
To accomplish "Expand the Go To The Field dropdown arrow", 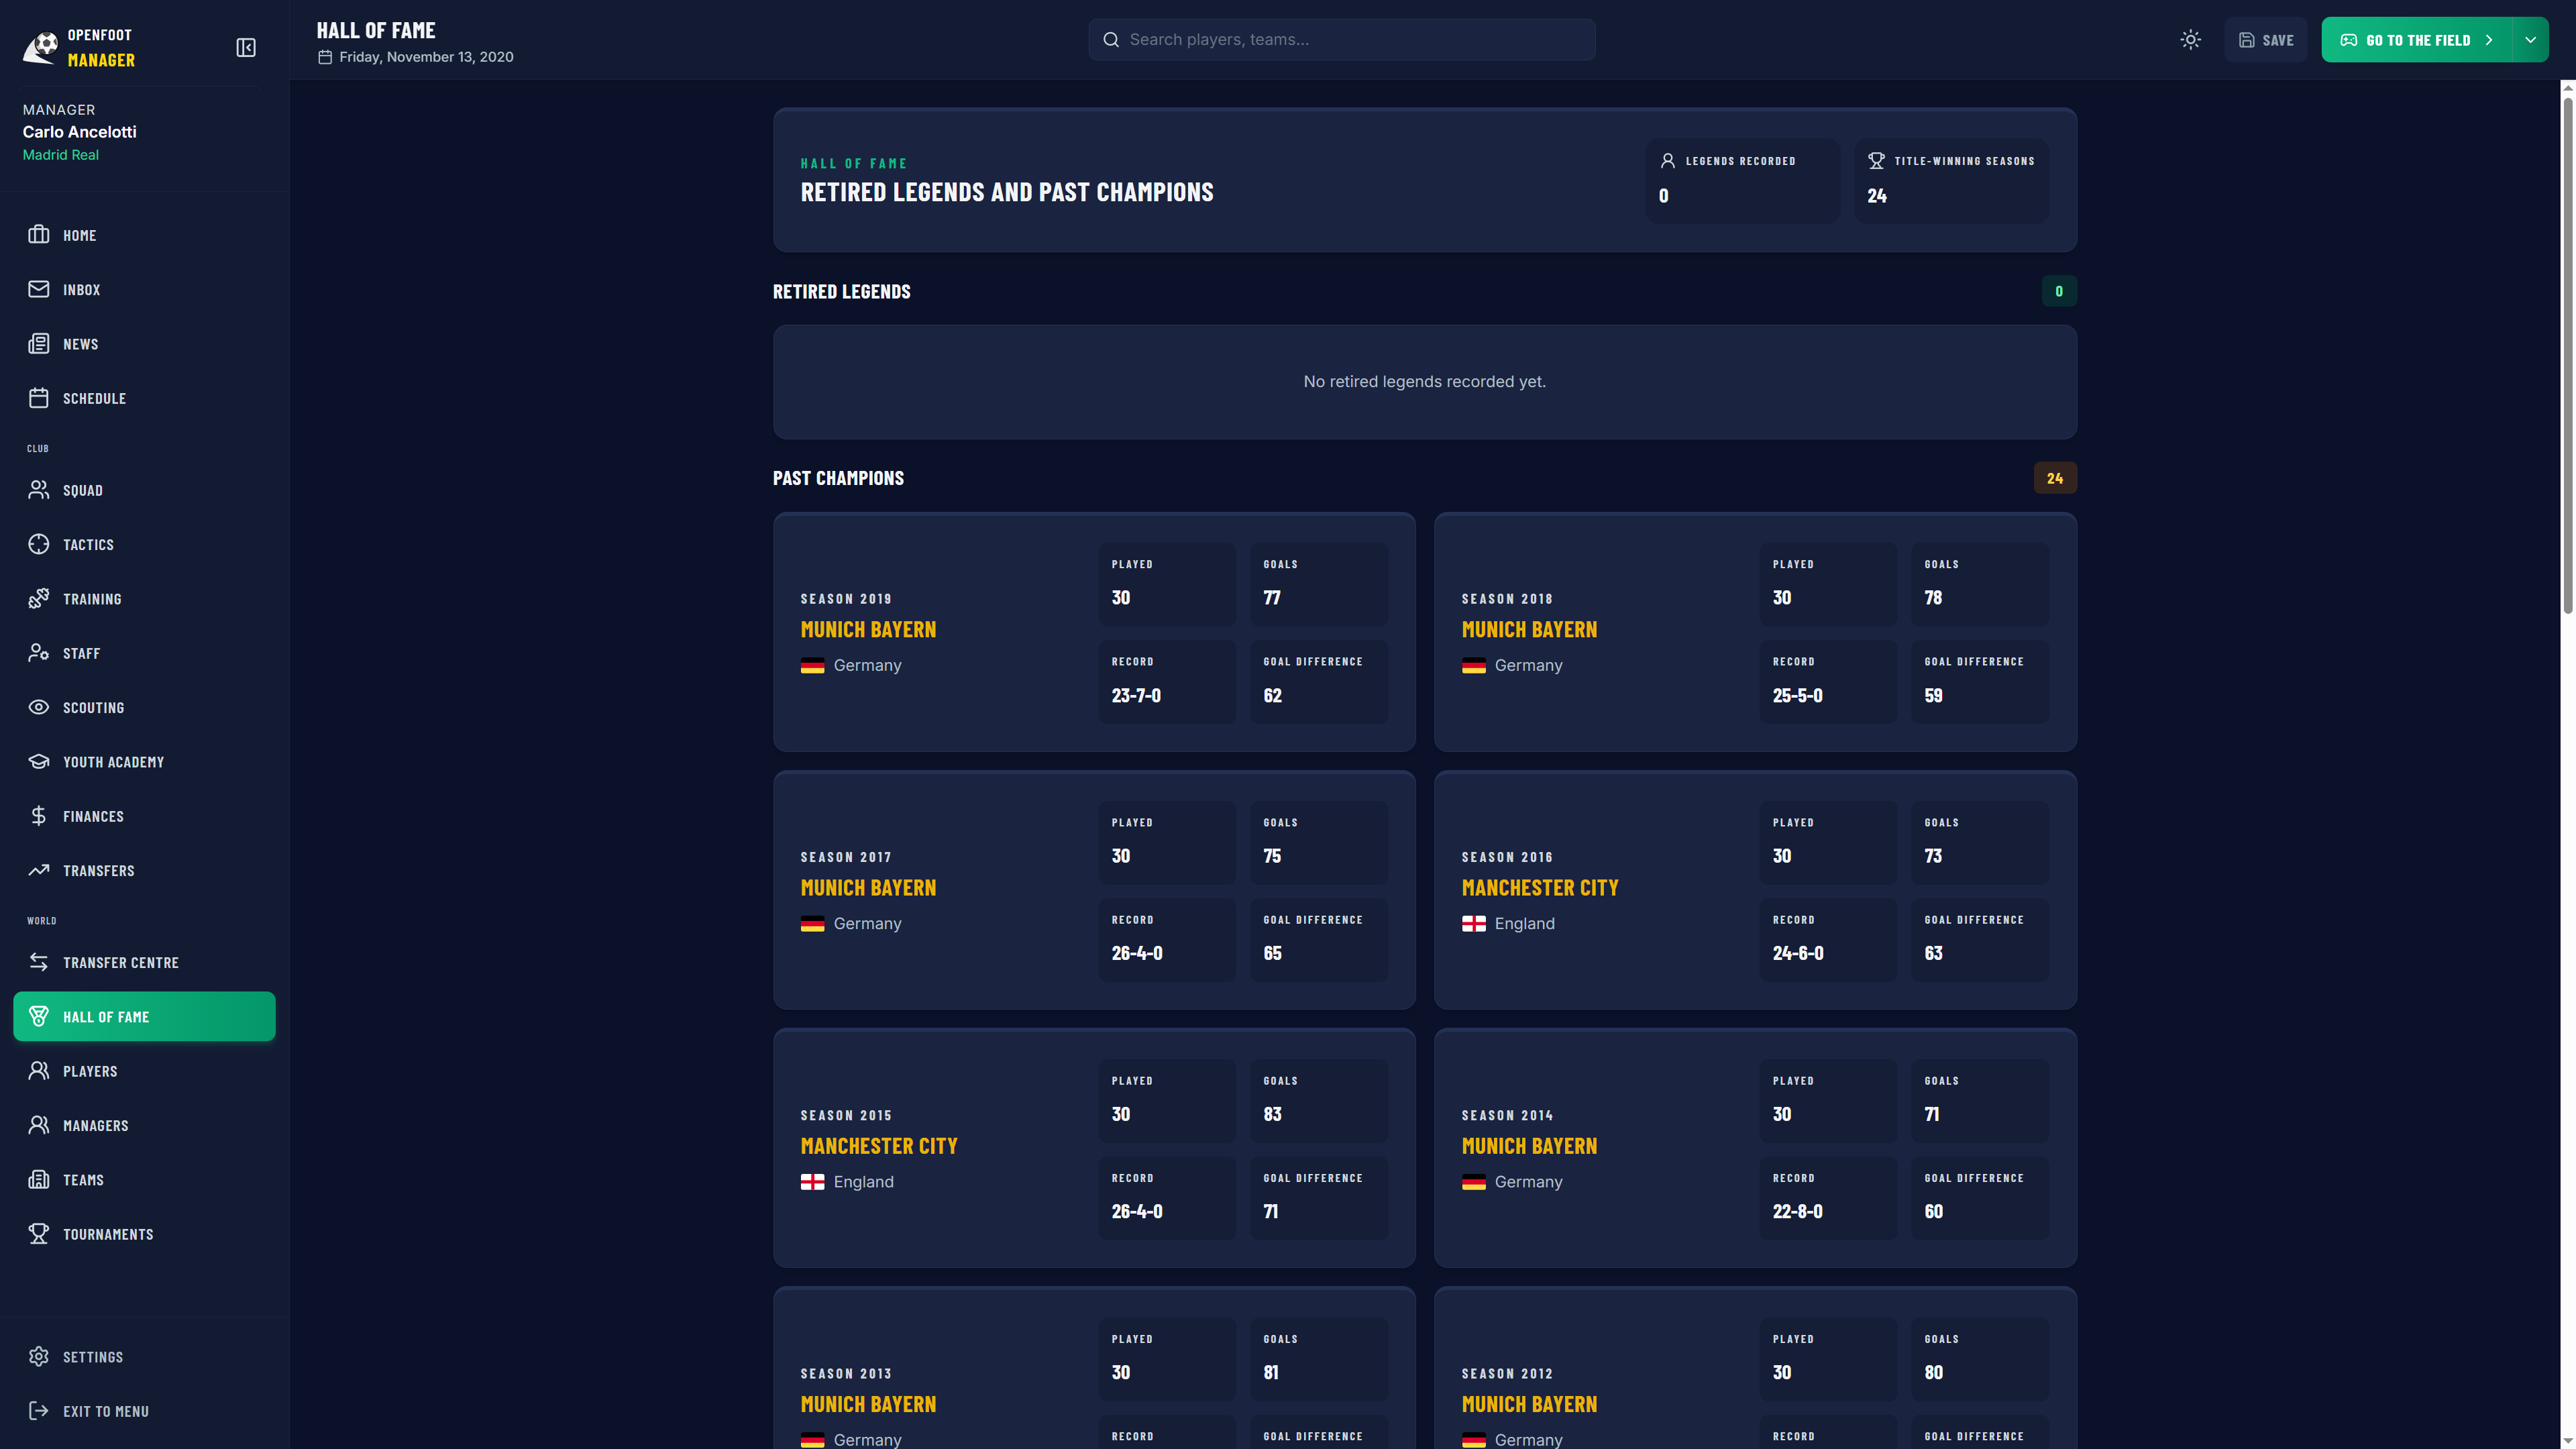I will point(2531,40).
